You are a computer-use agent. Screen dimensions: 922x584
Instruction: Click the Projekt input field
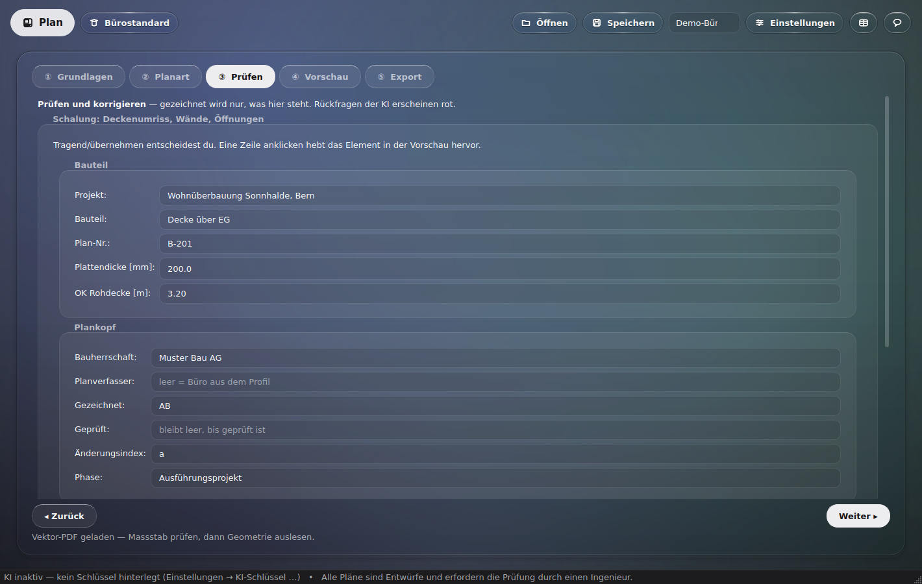pos(500,195)
